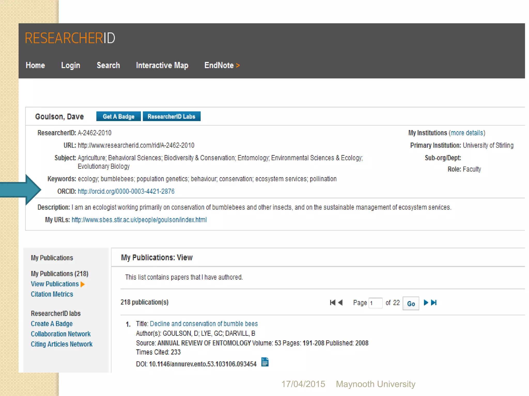Jump to last page of publications

(434, 302)
